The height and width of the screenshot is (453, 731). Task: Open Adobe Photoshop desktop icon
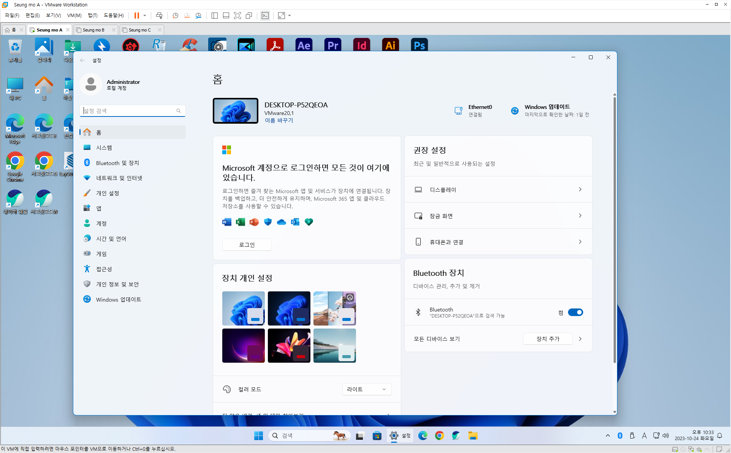pos(419,46)
